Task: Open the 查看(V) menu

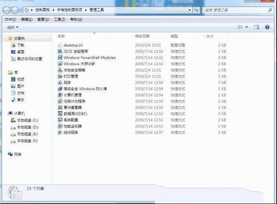Action: (43, 19)
